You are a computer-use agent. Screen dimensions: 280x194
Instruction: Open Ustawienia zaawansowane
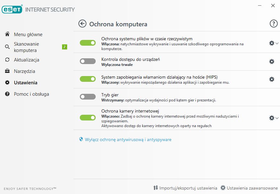coord(250,188)
